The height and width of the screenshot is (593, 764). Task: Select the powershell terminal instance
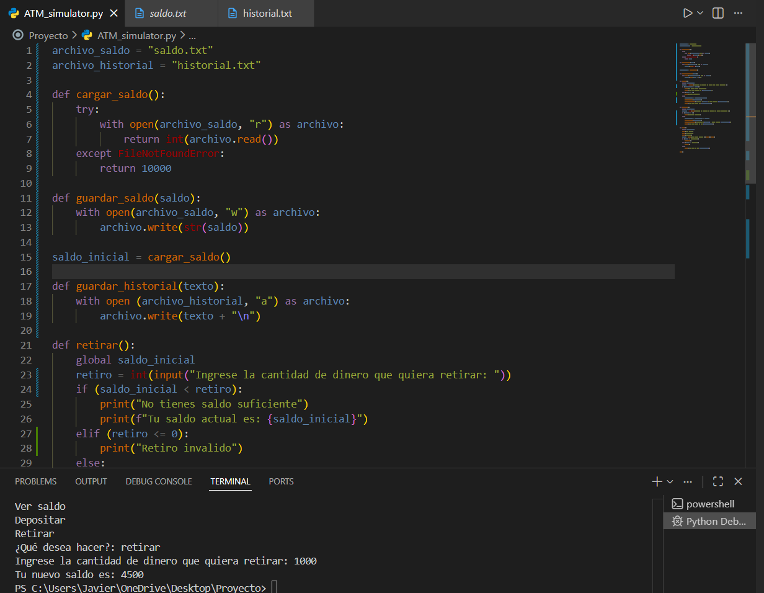[x=709, y=504]
